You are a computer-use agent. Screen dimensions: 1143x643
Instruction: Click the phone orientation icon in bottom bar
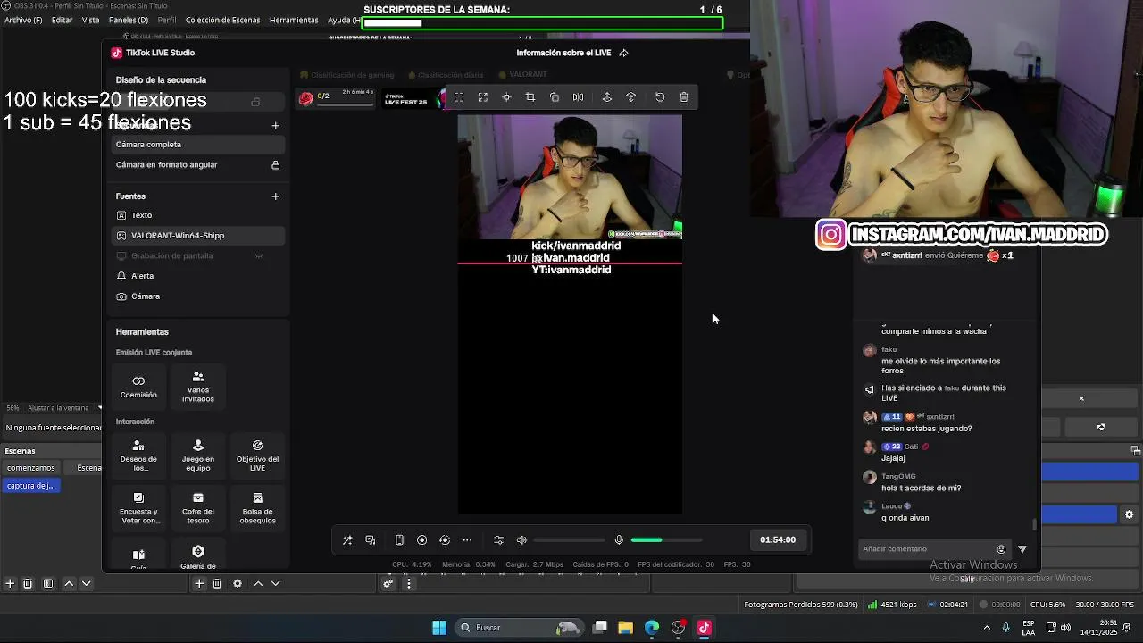click(x=399, y=540)
